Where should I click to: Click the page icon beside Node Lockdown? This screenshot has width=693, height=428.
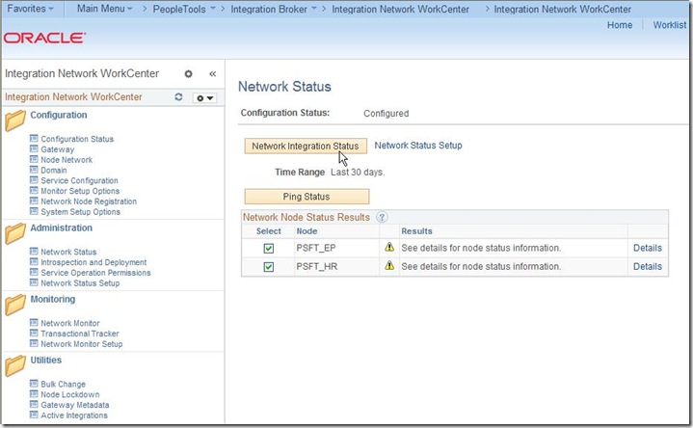point(34,393)
